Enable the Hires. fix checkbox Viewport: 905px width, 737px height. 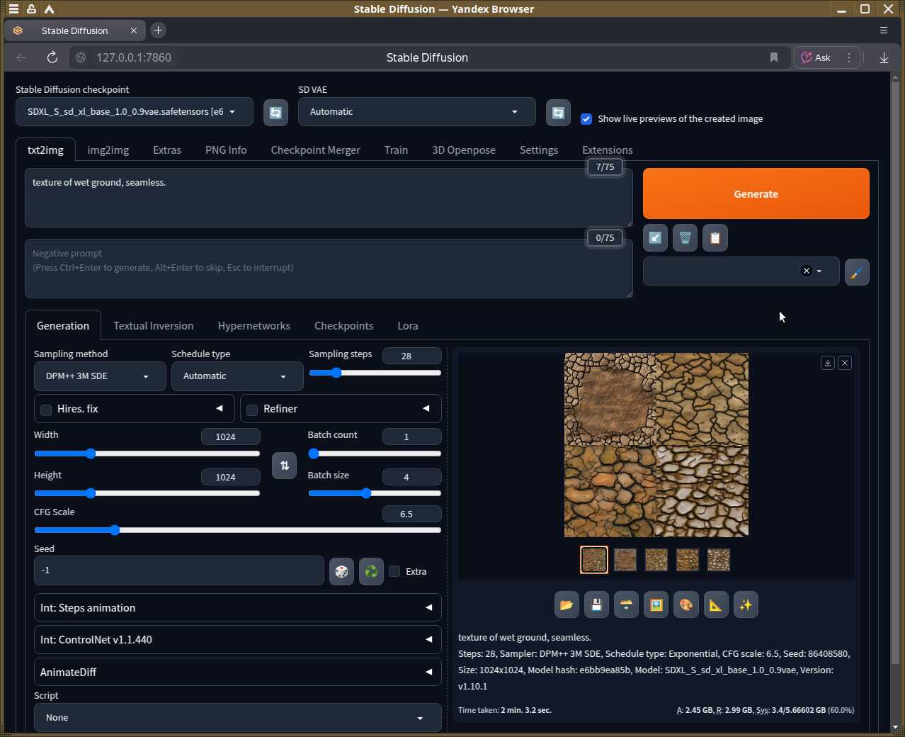click(x=47, y=410)
